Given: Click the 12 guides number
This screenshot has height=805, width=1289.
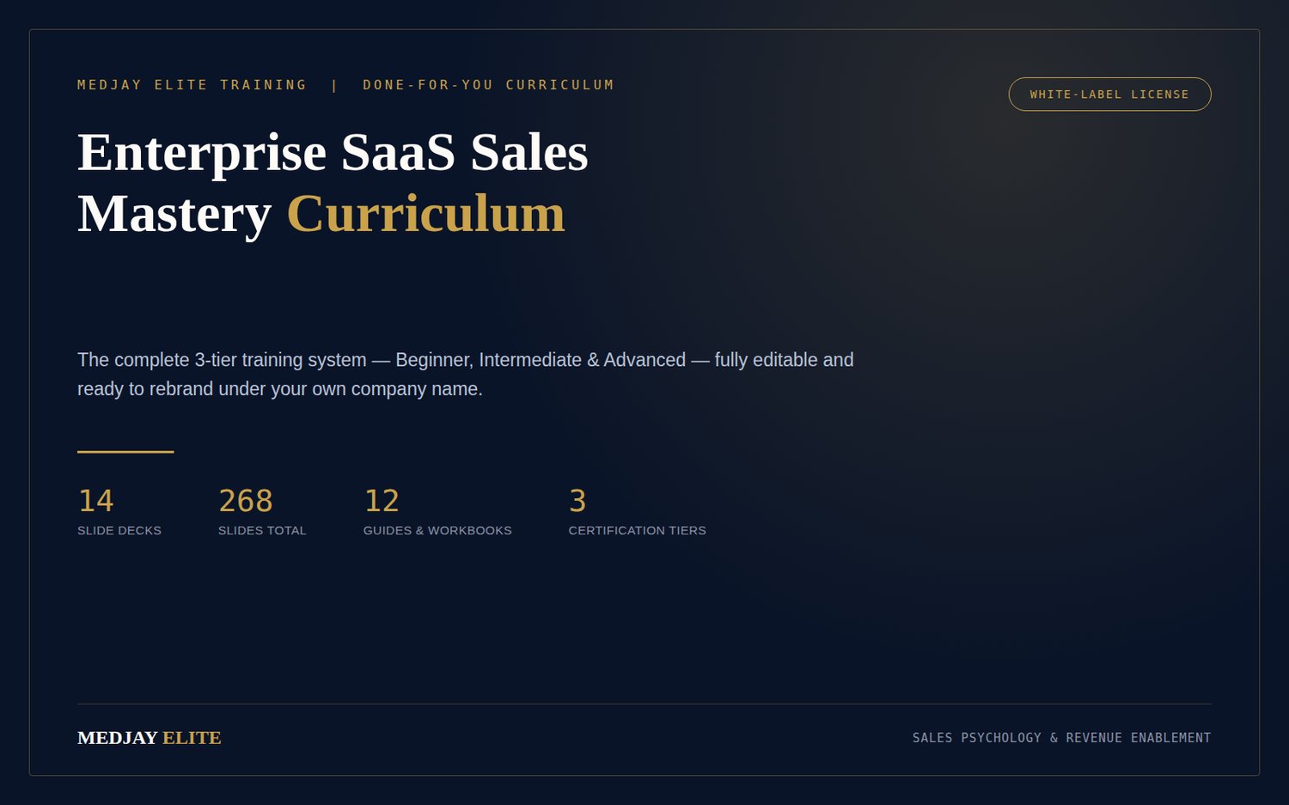Looking at the screenshot, I should 382,501.
